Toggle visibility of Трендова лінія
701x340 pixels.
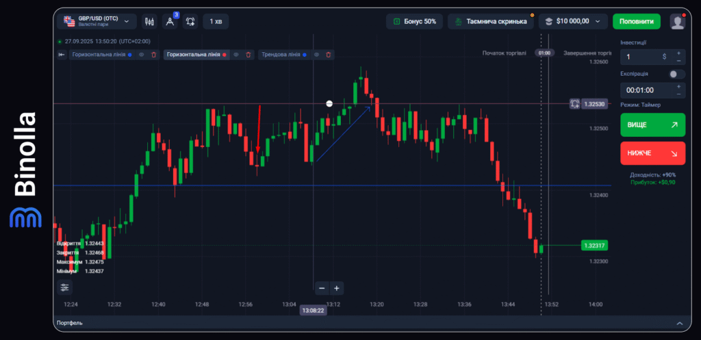click(x=316, y=54)
